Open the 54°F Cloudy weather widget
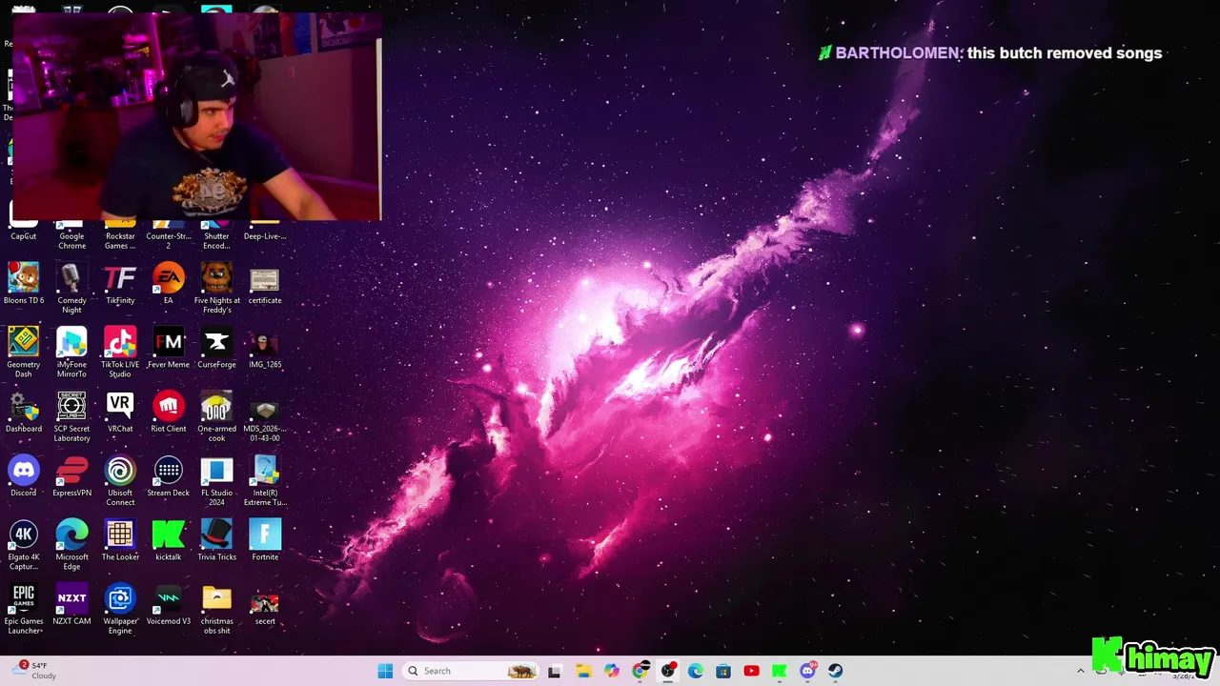This screenshot has height=686, width=1220. [x=34, y=671]
